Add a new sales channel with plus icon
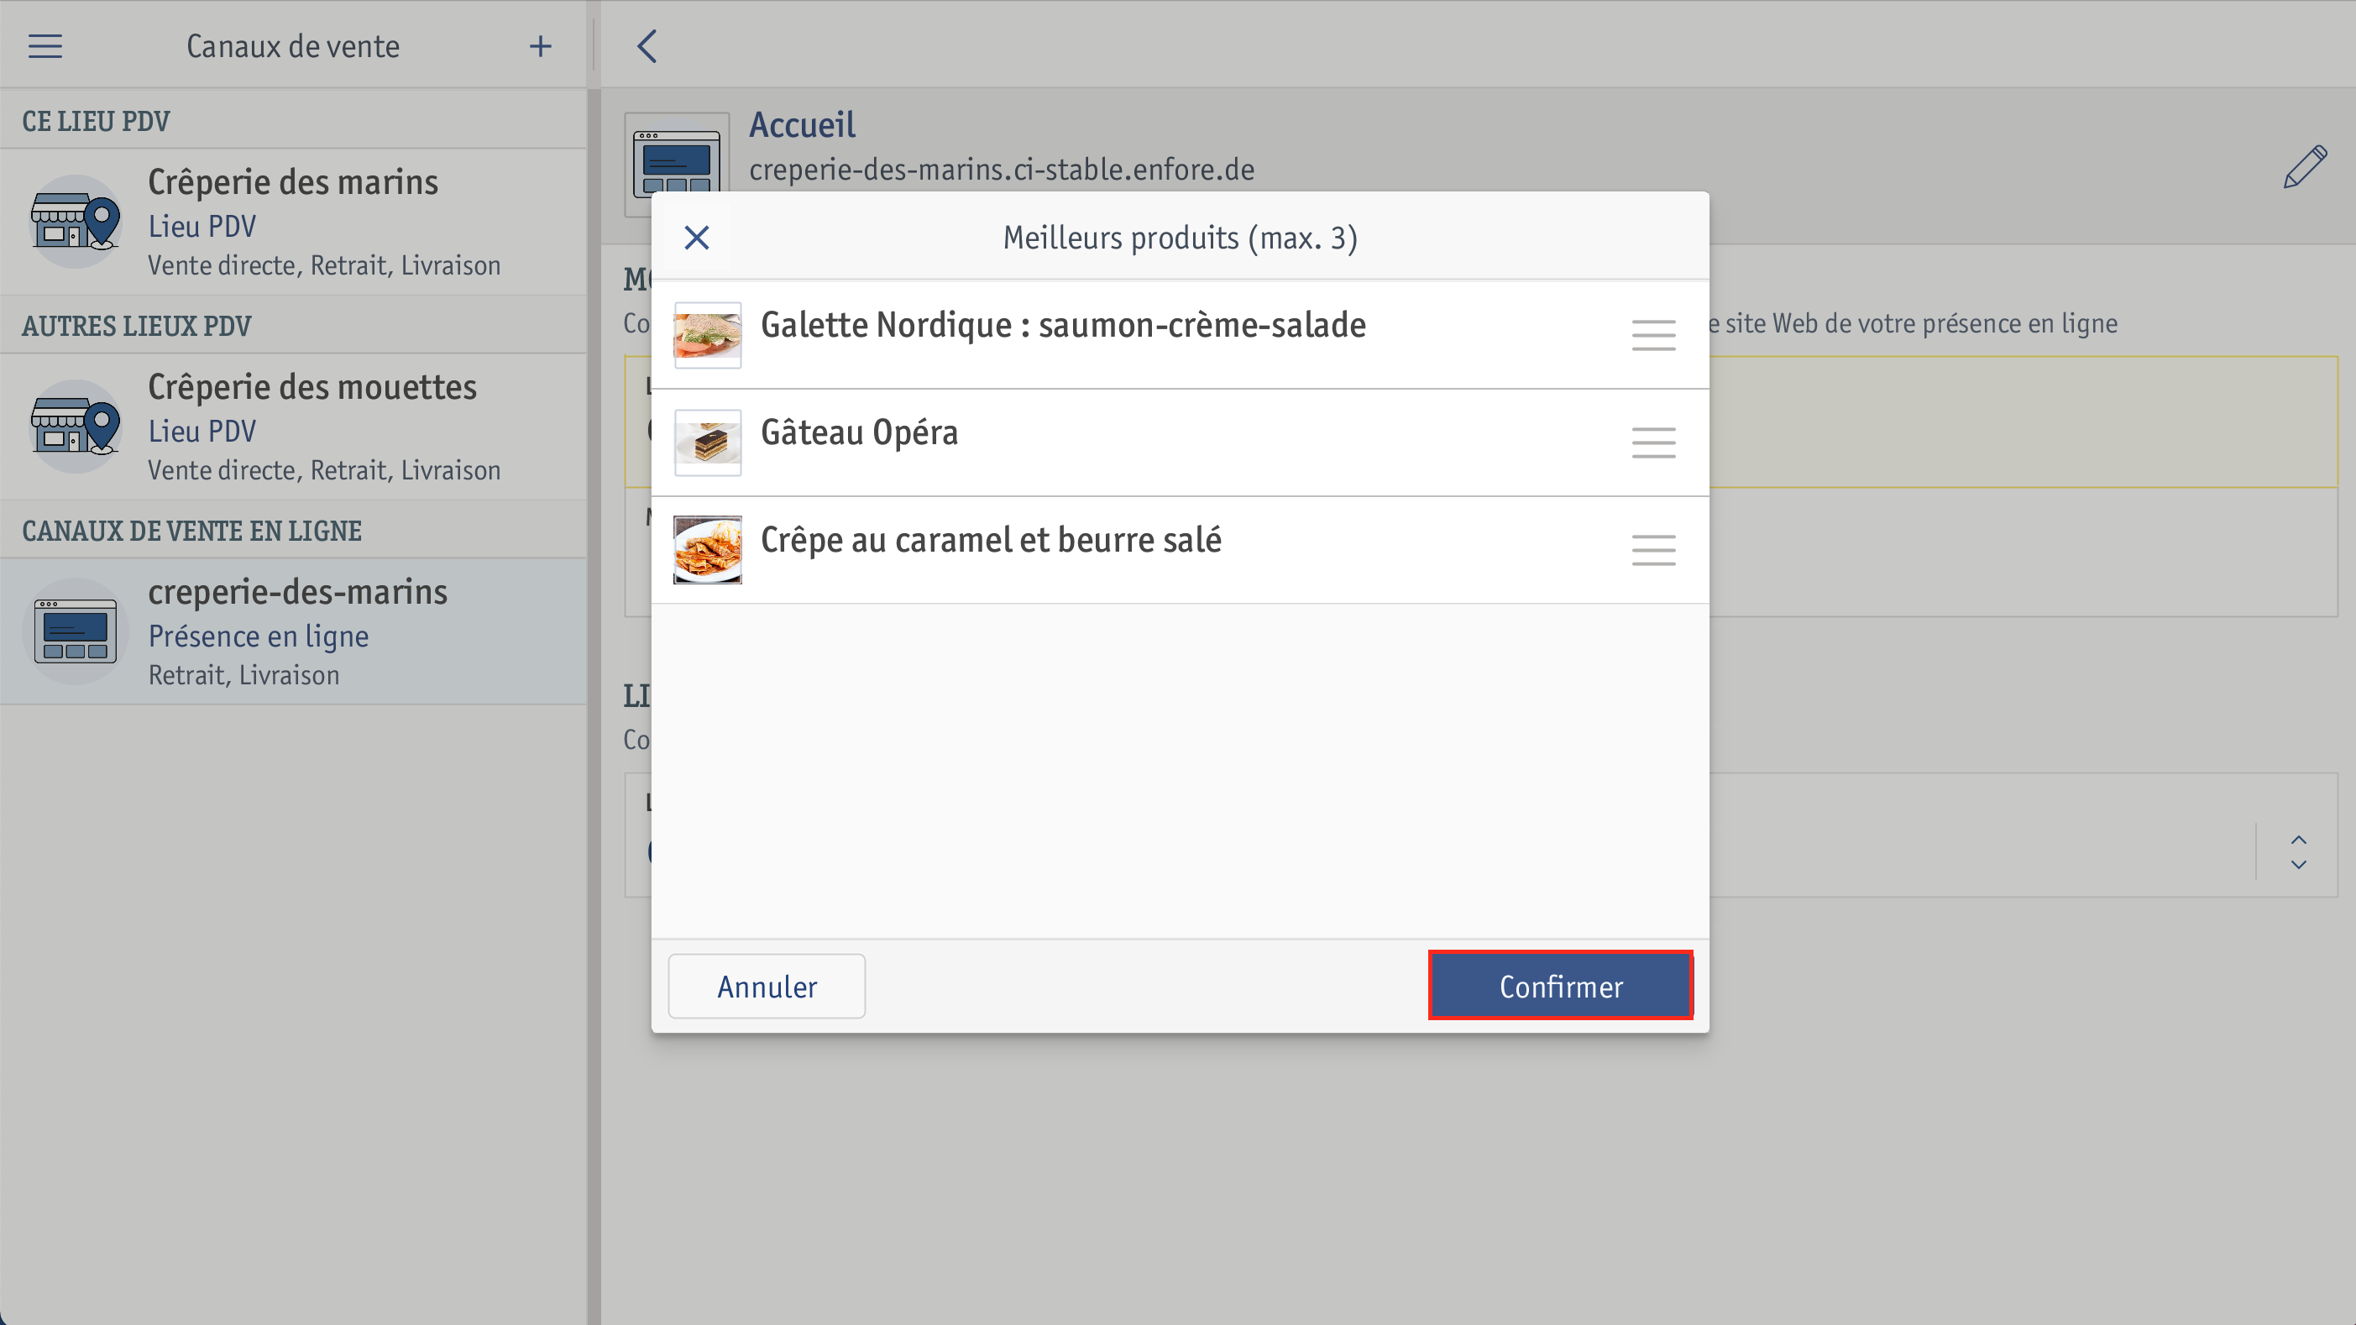The image size is (2356, 1325). pyautogui.click(x=541, y=45)
